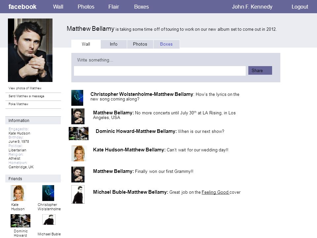
Task: Click the Friends section header
Action: click(33, 179)
